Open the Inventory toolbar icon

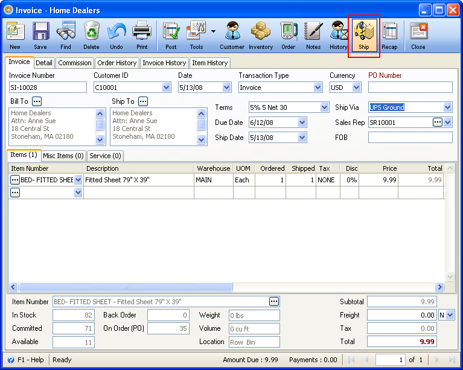click(261, 36)
